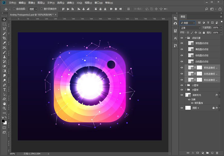Screen dimensions: 224x156
Task: Click the foreground black color swatch
Action: pos(3,121)
